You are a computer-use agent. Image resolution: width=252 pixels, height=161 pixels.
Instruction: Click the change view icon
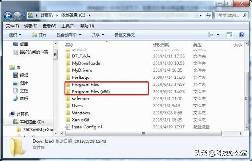[x=211, y=35]
